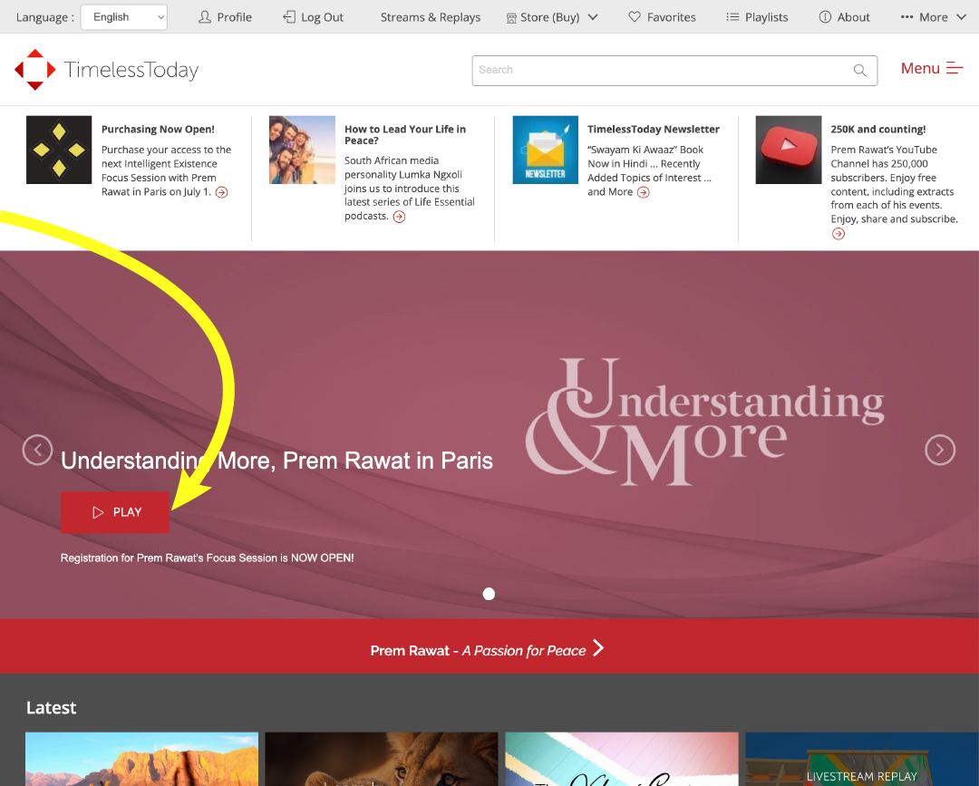Image resolution: width=979 pixels, height=786 pixels.
Task: Go to Streams & Replays
Action: point(431,17)
